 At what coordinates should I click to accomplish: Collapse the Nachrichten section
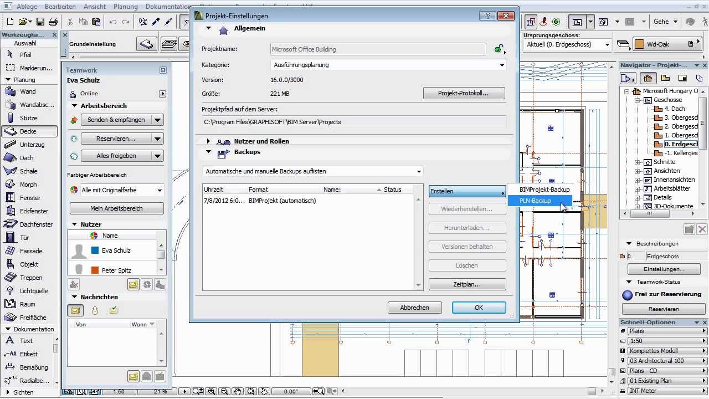[74, 297]
